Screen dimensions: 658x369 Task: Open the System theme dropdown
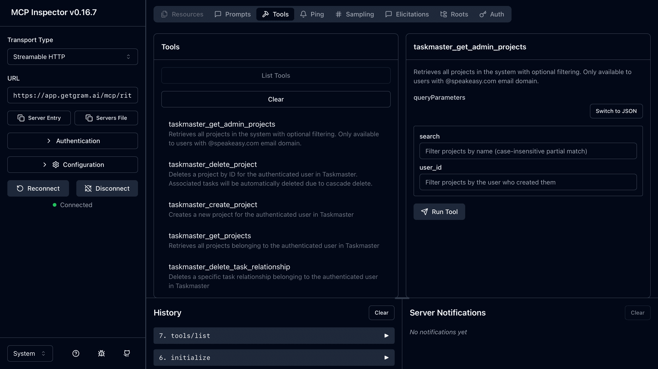pos(29,353)
